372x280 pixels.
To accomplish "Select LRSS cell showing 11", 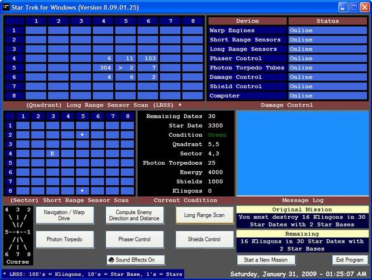I will coord(126,58).
